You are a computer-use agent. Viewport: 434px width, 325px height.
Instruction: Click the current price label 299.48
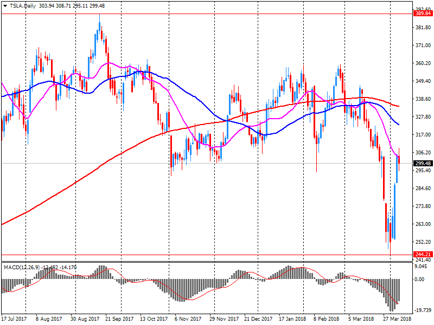pyautogui.click(x=423, y=164)
